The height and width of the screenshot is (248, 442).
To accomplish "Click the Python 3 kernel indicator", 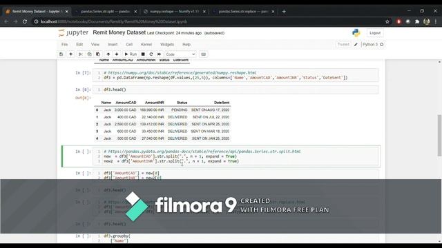I will pos(373,44).
